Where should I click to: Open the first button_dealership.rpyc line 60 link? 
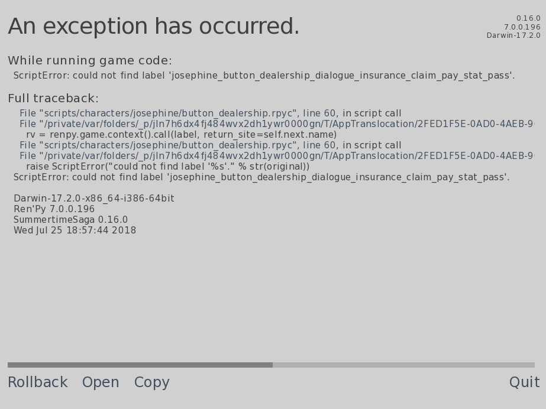point(210,113)
